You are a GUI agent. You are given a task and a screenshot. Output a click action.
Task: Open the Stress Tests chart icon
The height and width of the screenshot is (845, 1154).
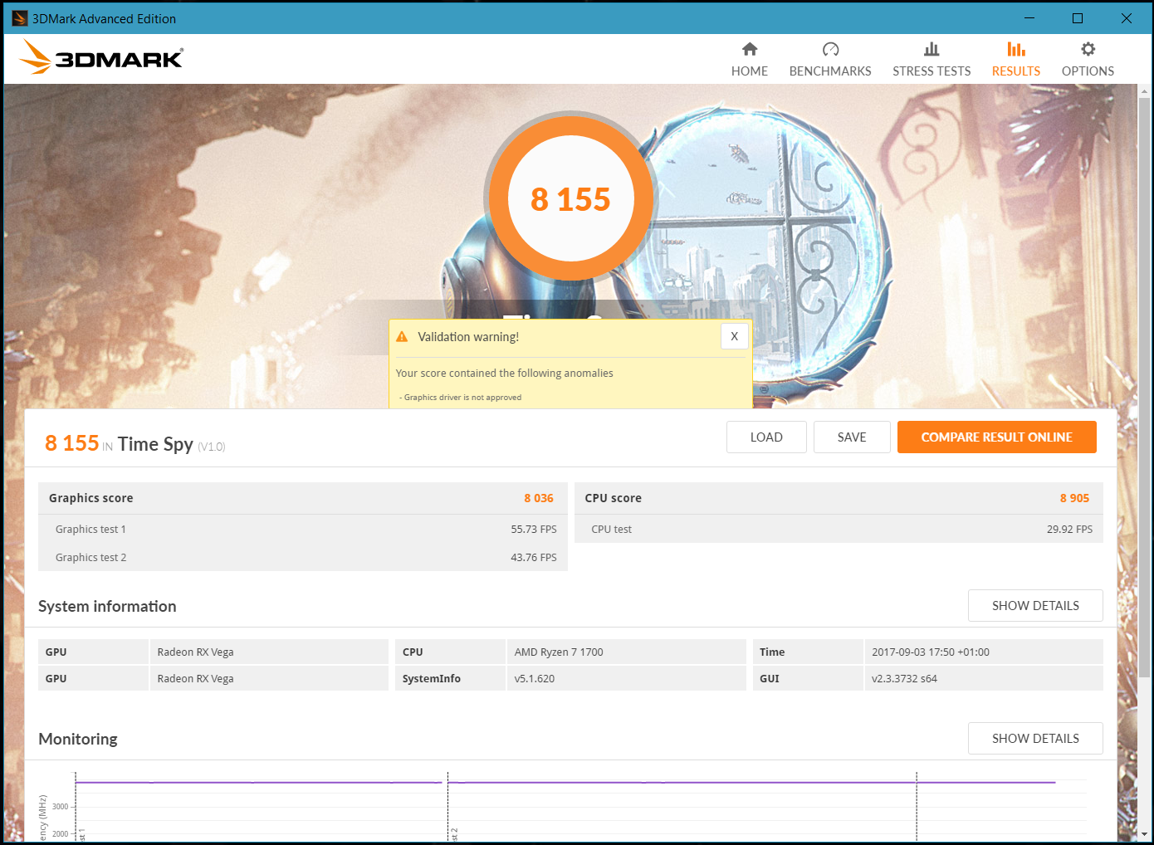click(932, 49)
